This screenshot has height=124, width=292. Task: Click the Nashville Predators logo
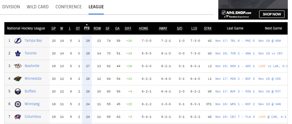[x=18, y=66]
